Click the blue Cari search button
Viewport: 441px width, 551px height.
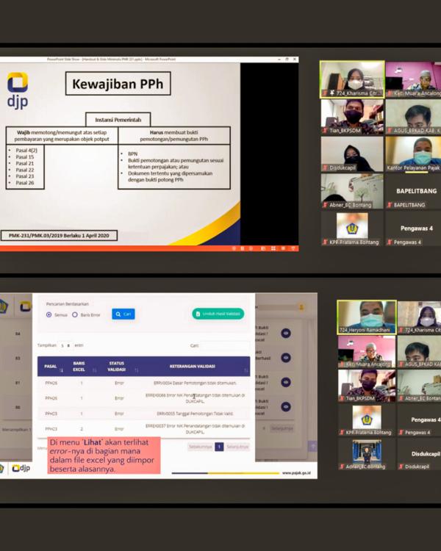123,314
